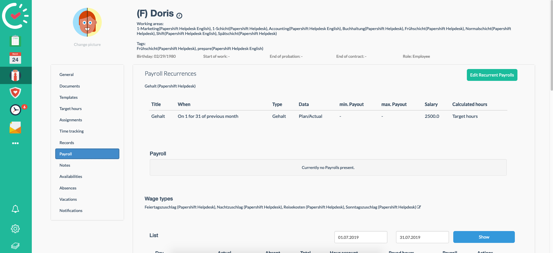The height and width of the screenshot is (253, 553).
Task: Click 'End of probation: -' text
Action: coord(286,56)
